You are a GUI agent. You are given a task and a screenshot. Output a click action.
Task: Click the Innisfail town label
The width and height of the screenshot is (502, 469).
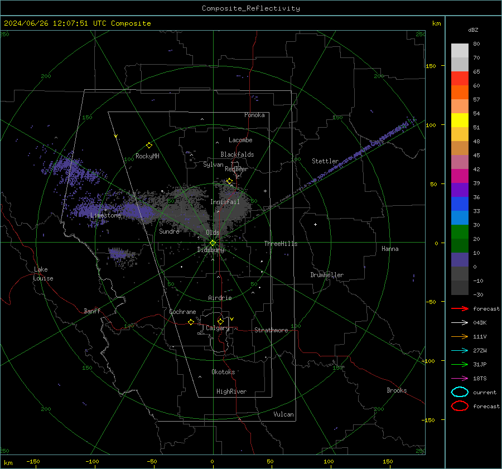225,202
